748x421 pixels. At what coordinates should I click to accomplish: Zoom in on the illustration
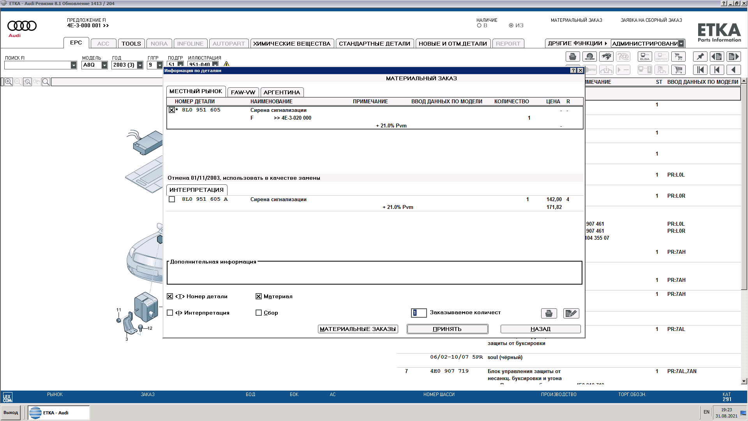click(x=9, y=82)
